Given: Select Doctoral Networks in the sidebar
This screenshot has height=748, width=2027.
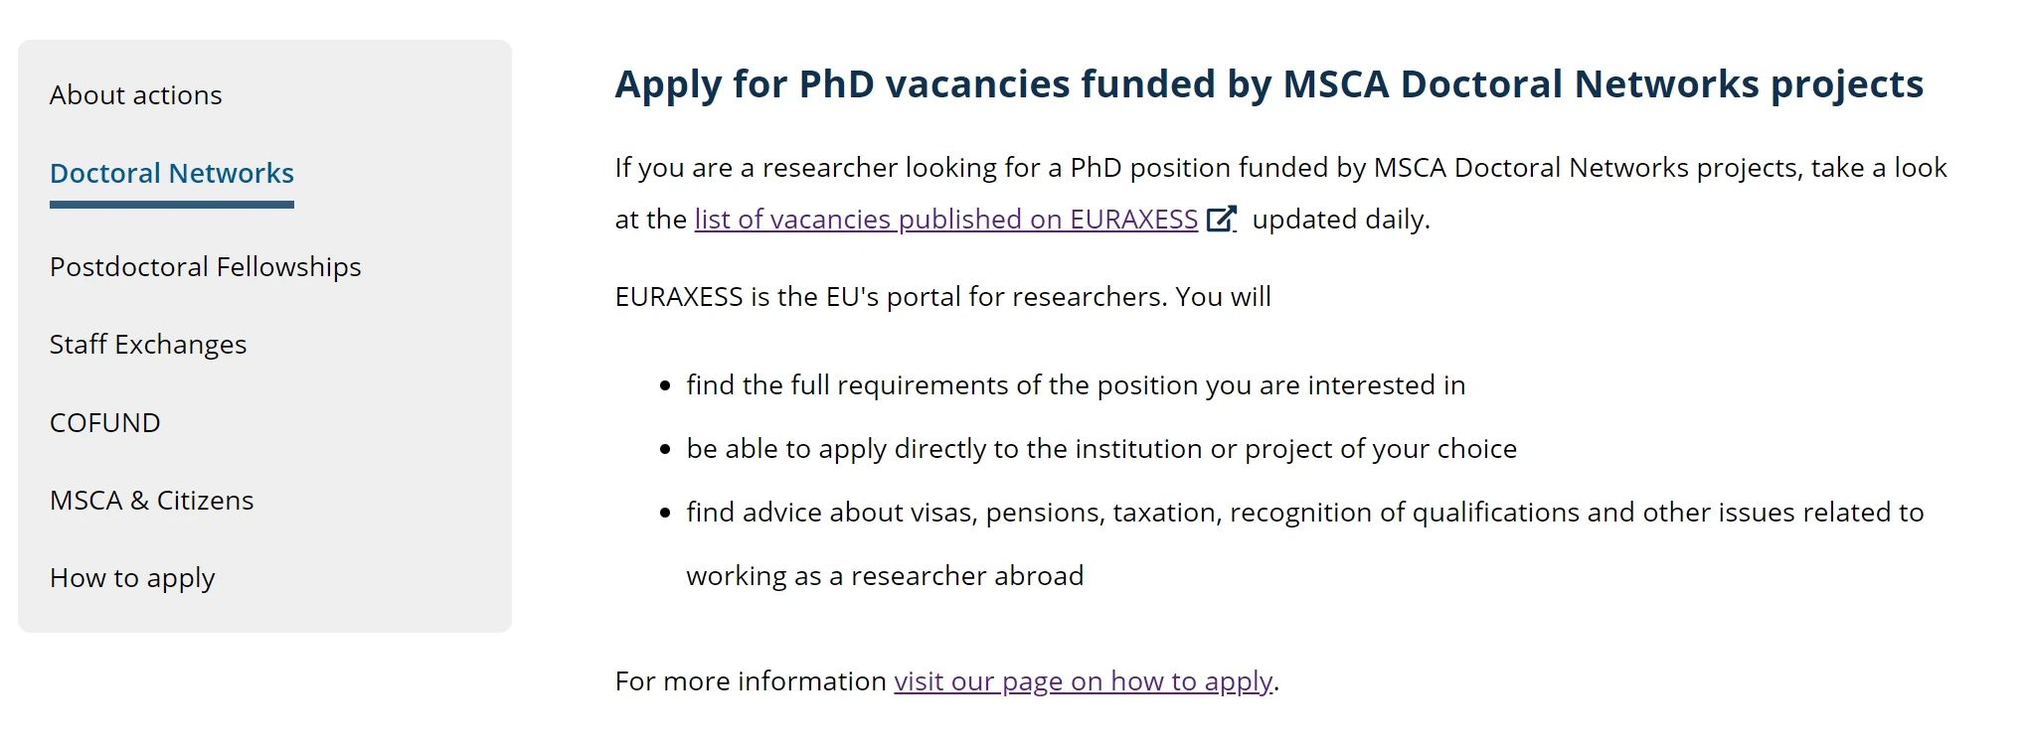Looking at the screenshot, I should pos(172,173).
